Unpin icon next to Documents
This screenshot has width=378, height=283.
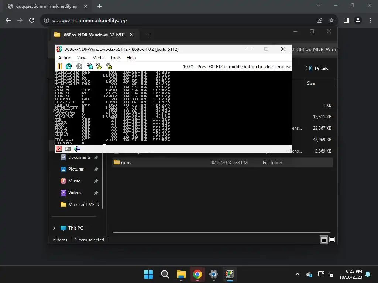pos(96,157)
